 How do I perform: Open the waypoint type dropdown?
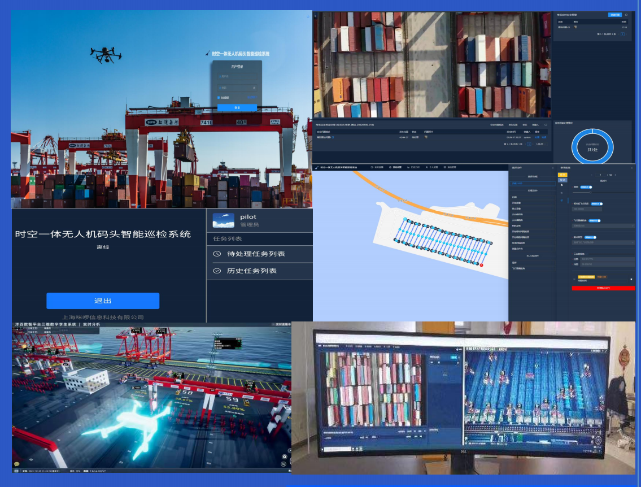pos(603,242)
